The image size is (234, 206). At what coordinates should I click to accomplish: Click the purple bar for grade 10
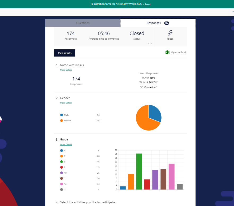click(x=155, y=180)
